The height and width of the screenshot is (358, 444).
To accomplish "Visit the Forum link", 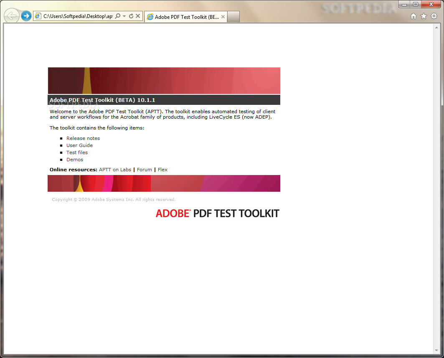I will click(x=145, y=170).
